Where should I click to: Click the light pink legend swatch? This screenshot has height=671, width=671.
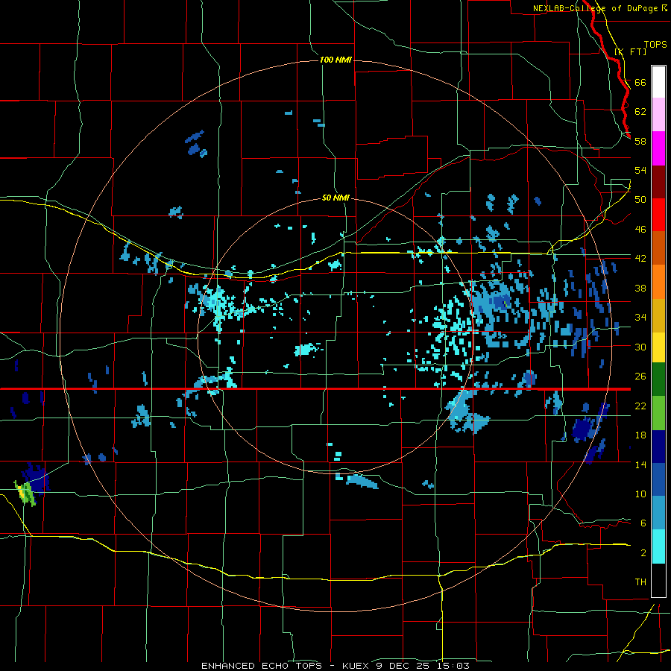[x=658, y=115]
